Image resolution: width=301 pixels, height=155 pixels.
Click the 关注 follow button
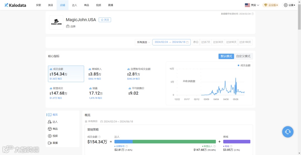click(x=105, y=20)
